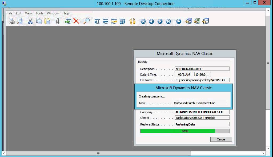Click the Date field 03/31/14
The height and width of the screenshot is (157, 273).
(183, 74)
